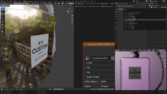Click the Slot 1 material slot button
Image resolution: width=167 pixels, height=94 pixels.
(112, 3)
